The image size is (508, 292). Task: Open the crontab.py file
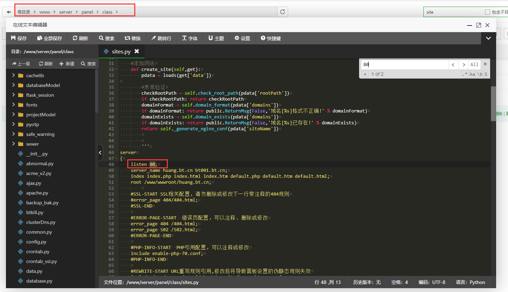click(x=38, y=251)
